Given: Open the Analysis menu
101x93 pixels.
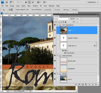Looking at the screenshot, I should 35,6.
